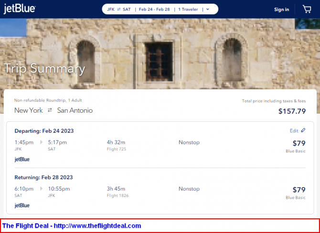
Task: Click 4h 32m flight duration
Action: coord(116,142)
